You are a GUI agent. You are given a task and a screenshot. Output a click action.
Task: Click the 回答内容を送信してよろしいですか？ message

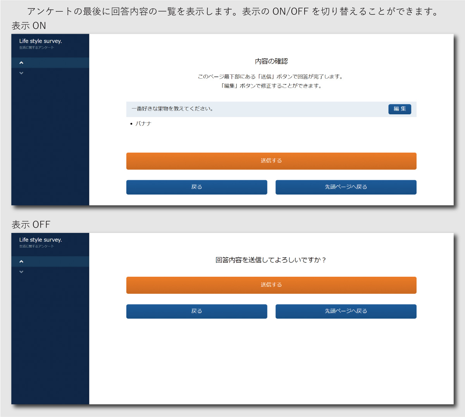pyautogui.click(x=271, y=260)
